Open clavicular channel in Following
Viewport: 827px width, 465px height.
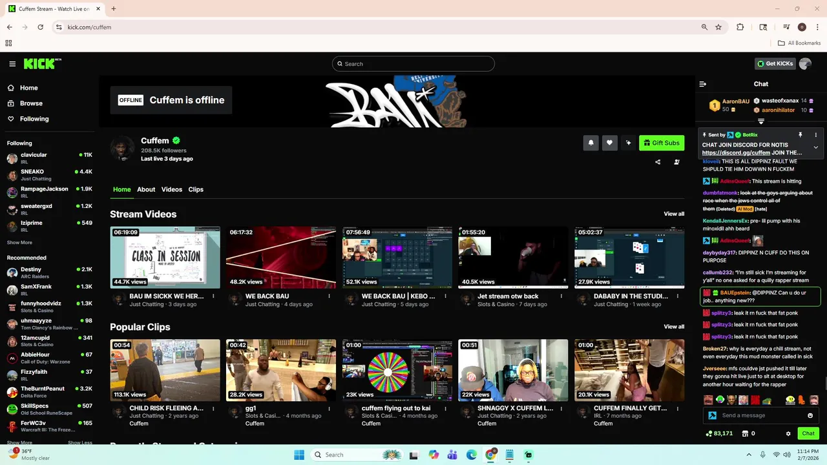point(50,158)
